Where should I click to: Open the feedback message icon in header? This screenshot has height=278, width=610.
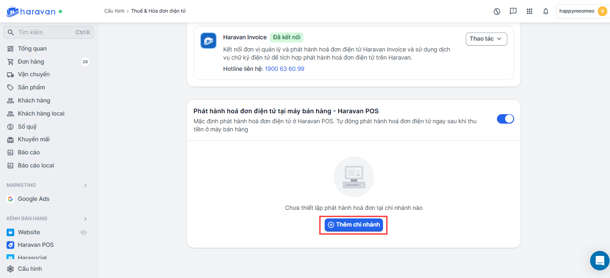pos(513,11)
